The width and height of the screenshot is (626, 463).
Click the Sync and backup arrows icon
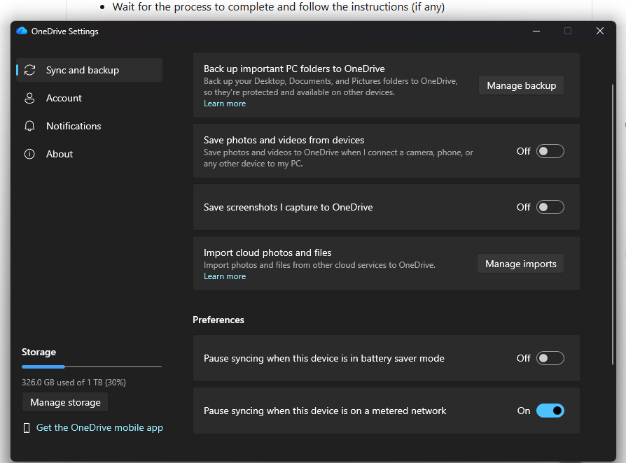29,70
